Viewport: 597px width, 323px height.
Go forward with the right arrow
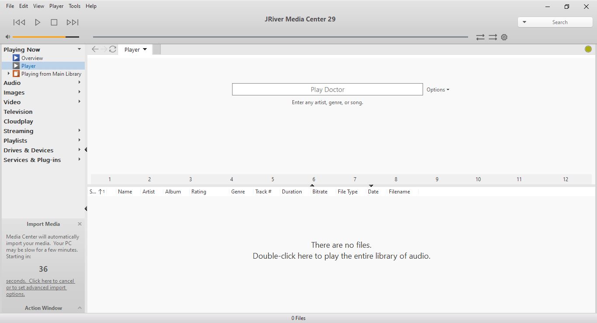[x=104, y=49]
